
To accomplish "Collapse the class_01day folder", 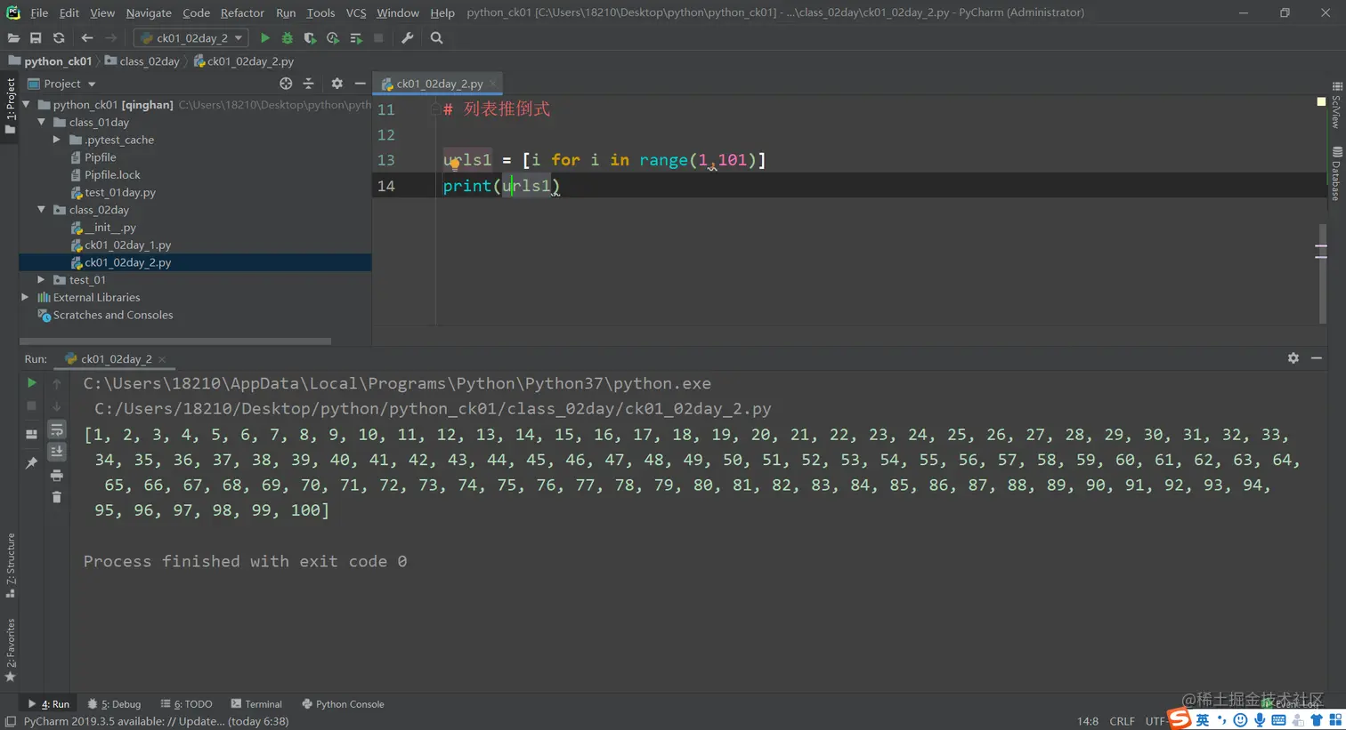I will 42,123.
